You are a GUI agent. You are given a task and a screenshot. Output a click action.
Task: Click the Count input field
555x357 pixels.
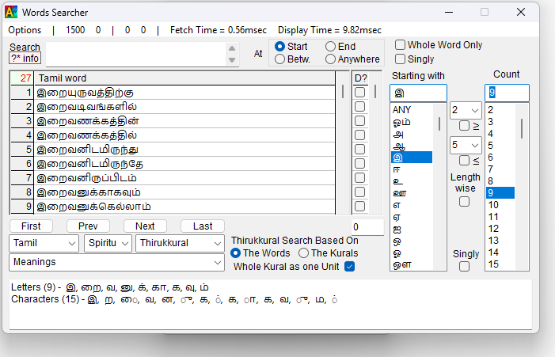pos(507,93)
